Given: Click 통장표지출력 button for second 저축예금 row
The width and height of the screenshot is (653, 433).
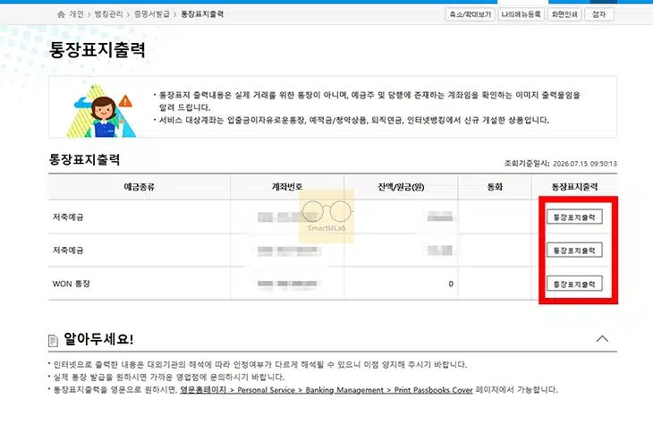Looking at the screenshot, I should (574, 250).
